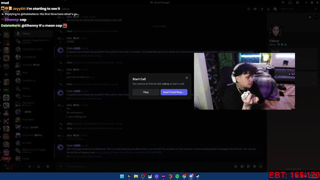Open the xevopat, Carpe Diem group chat
This screenshot has height=180, width=320.
click(33, 41)
